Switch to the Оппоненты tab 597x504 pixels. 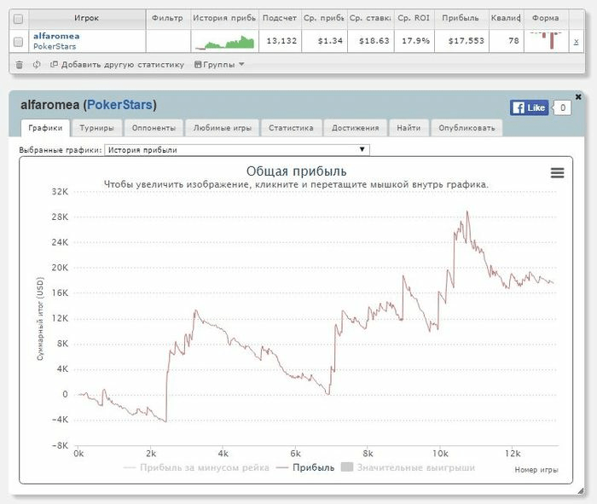point(154,128)
